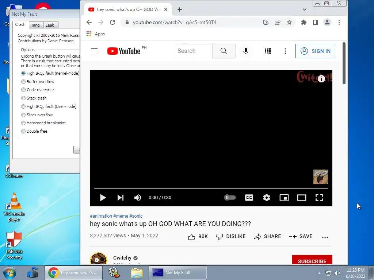374x280 pixels.
Task: Open File Explorer from taskbar
Action: coord(137,273)
